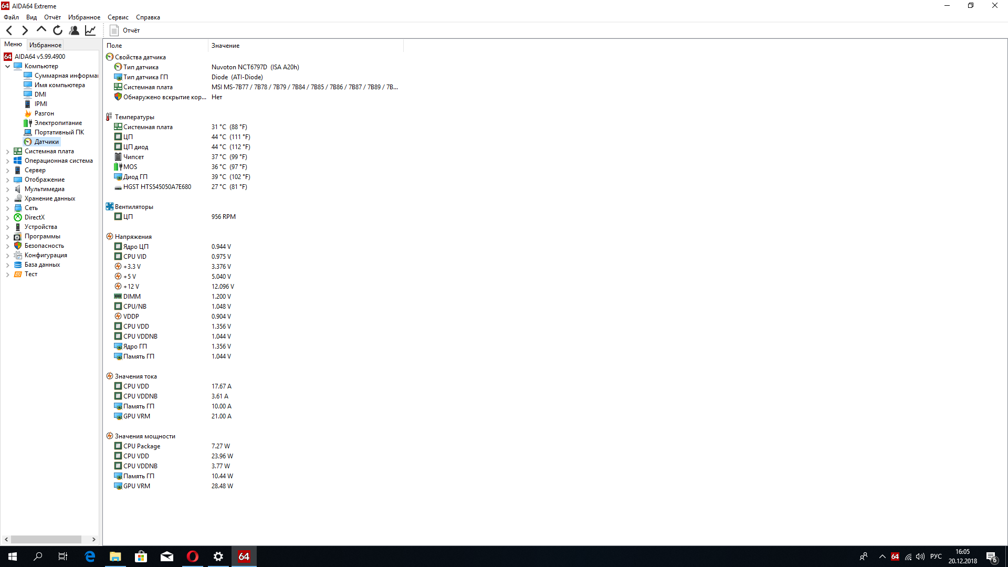Expand the Тест tree node
This screenshot has height=567, width=1008.
pyautogui.click(x=7, y=274)
